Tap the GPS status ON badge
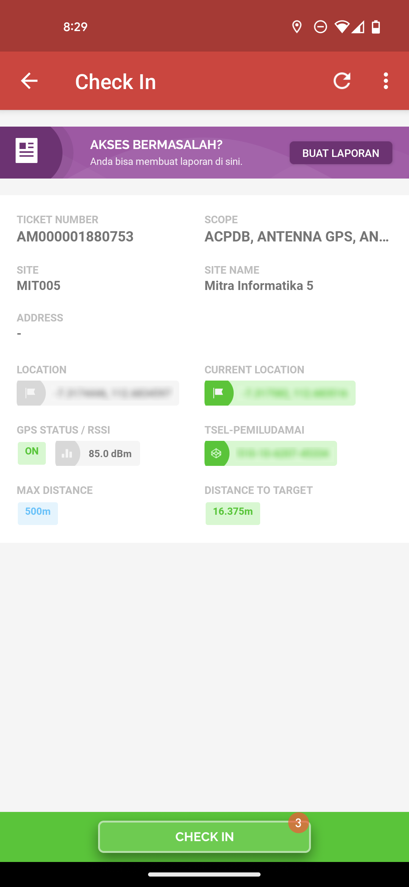Image resolution: width=409 pixels, height=887 pixels. [32, 453]
